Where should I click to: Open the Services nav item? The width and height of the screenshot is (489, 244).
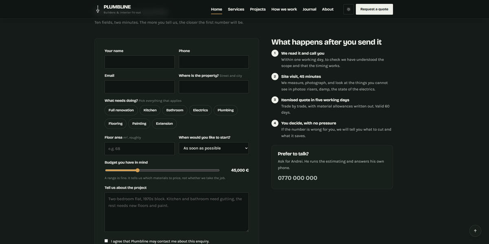tap(236, 9)
